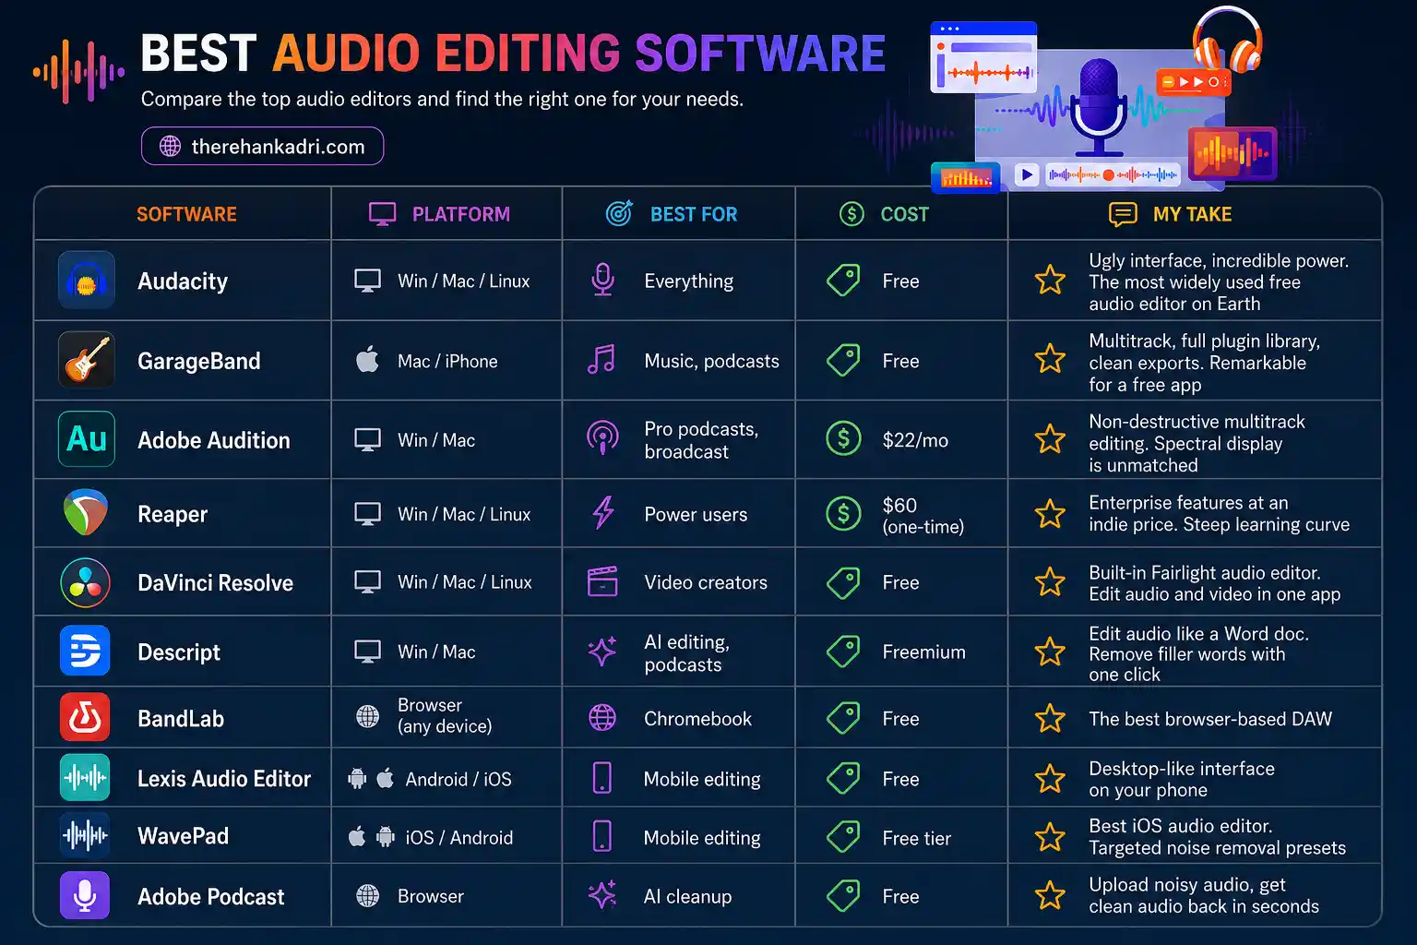Click the globe icon beside Chromebook
The width and height of the screenshot is (1417, 945).
pos(602,718)
